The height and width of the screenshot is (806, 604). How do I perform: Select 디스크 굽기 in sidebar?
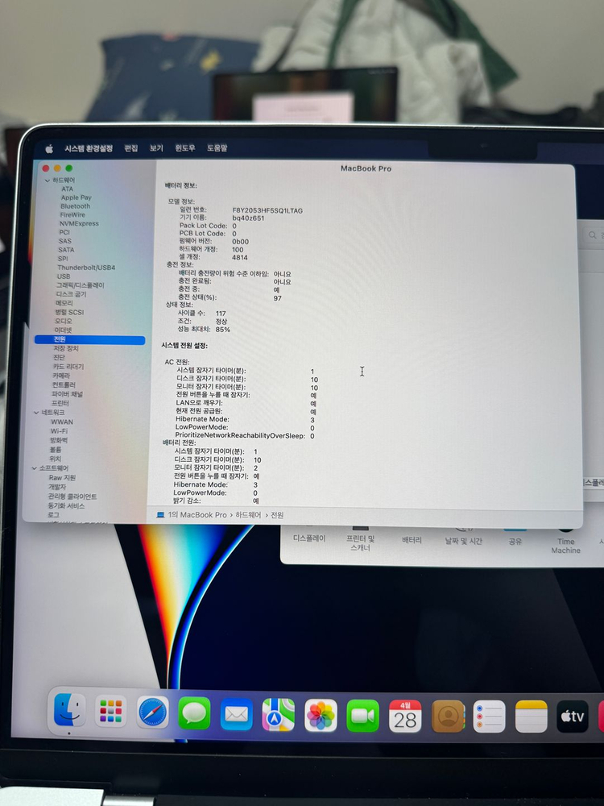[x=71, y=294]
